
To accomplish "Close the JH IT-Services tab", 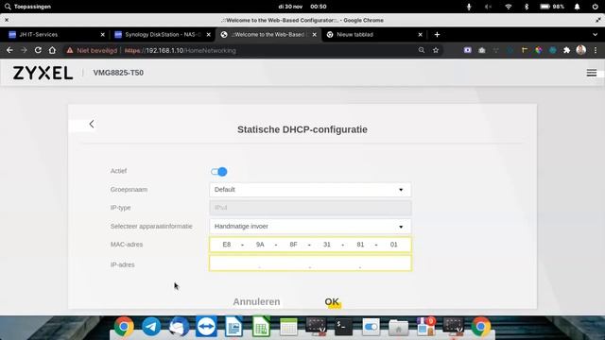I will pyautogui.click(x=103, y=35).
